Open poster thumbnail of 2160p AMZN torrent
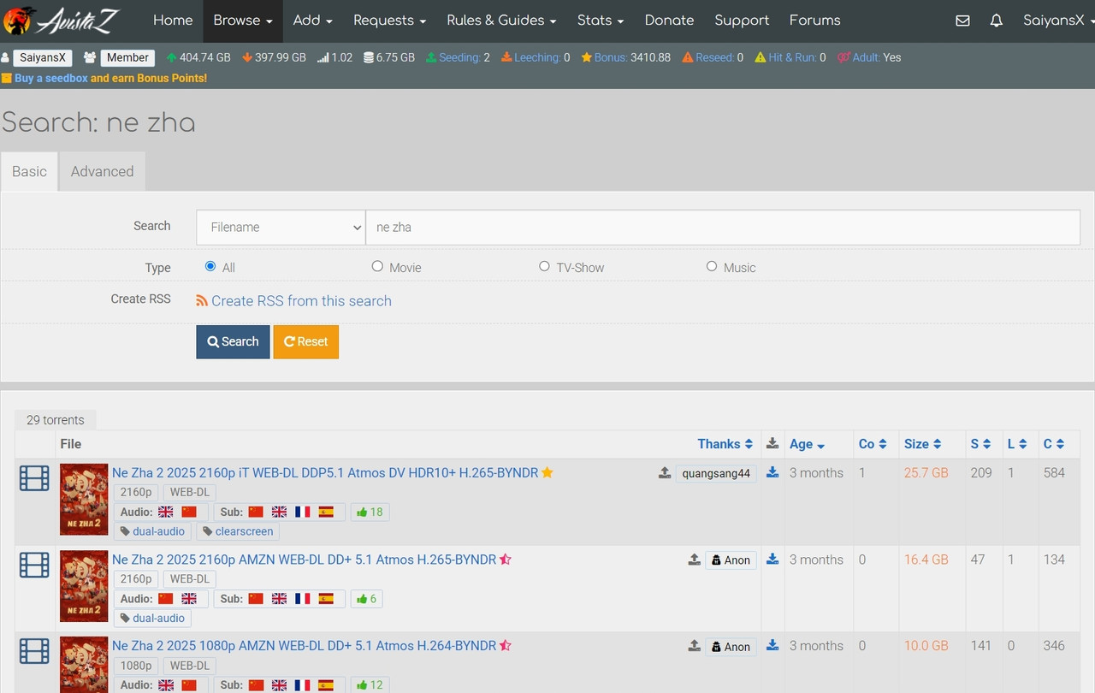 pos(84,586)
